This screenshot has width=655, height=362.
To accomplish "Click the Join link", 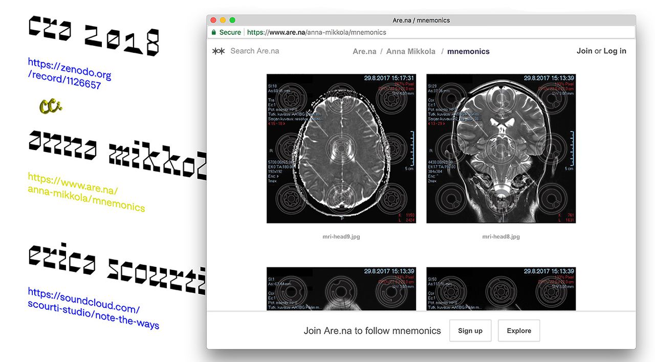I will click(x=584, y=51).
